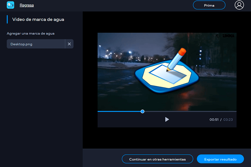This screenshot has height=167, width=251.
Task: Click the Regresa link to go back
Action: [27, 5]
